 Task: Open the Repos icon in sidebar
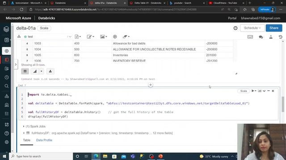click(7, 68)
